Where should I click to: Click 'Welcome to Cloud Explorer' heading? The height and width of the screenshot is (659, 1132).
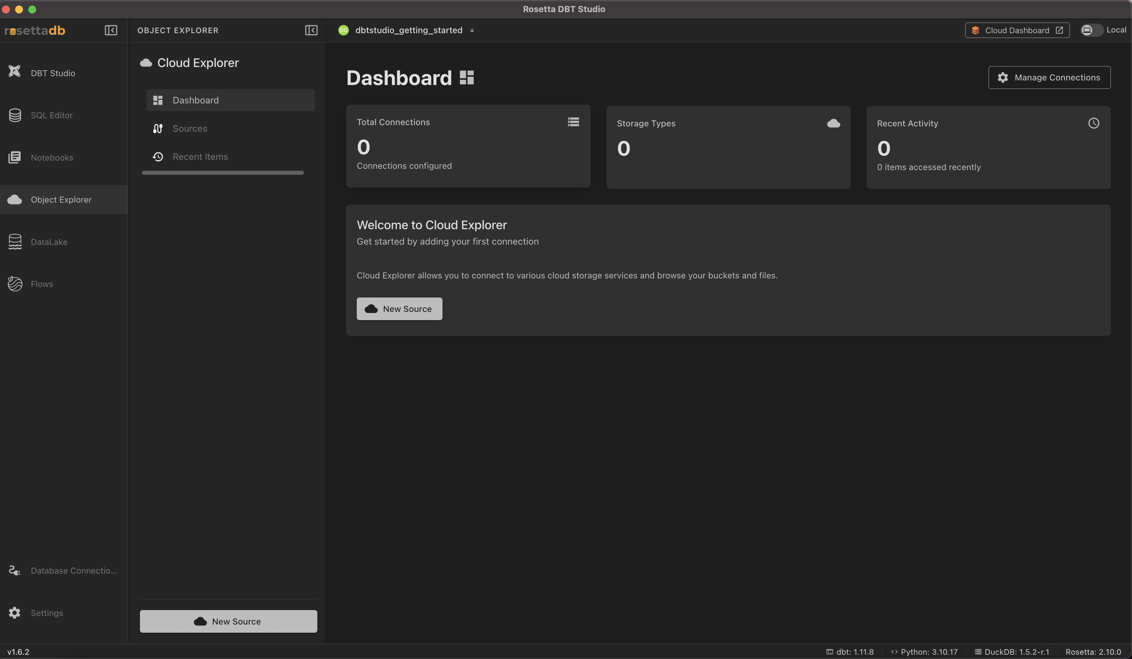[432, 225]
